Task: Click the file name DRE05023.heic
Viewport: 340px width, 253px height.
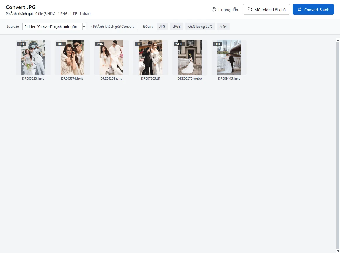Action: click(x=33, y=78)
